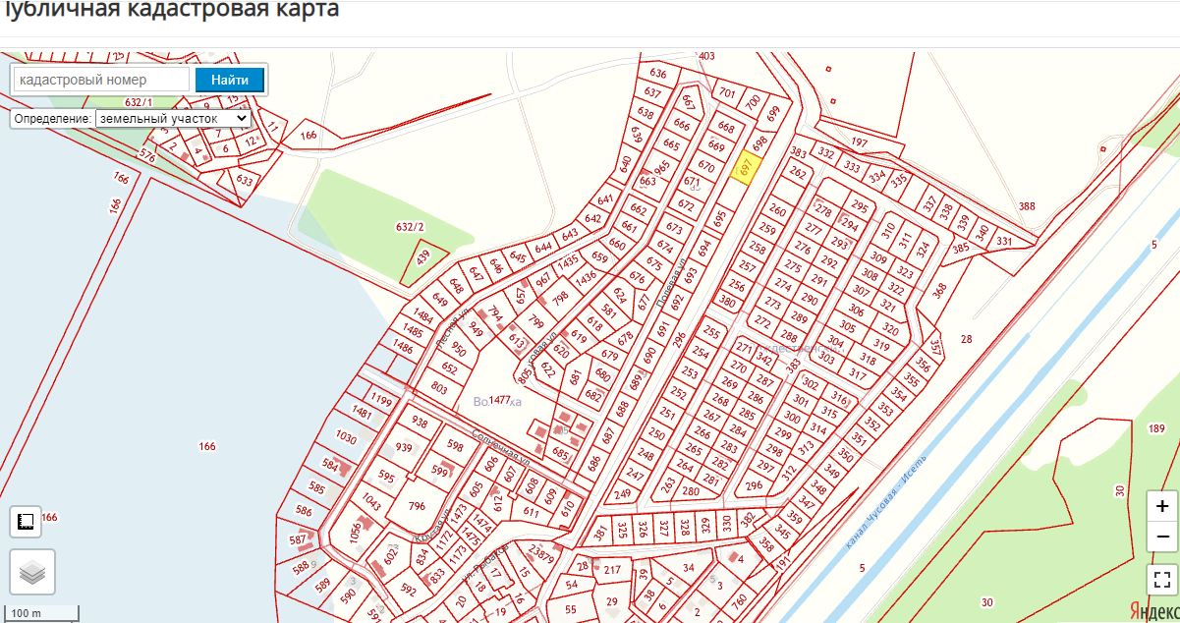Click parcel number 611

[x=532, y=512]
